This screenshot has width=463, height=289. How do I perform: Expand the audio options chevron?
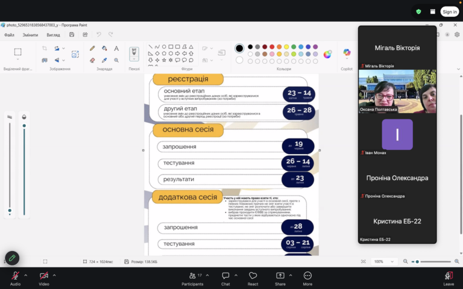tap(25, 275)
